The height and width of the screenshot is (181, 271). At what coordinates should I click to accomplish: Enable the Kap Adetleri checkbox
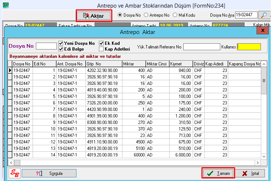point(101,49)
